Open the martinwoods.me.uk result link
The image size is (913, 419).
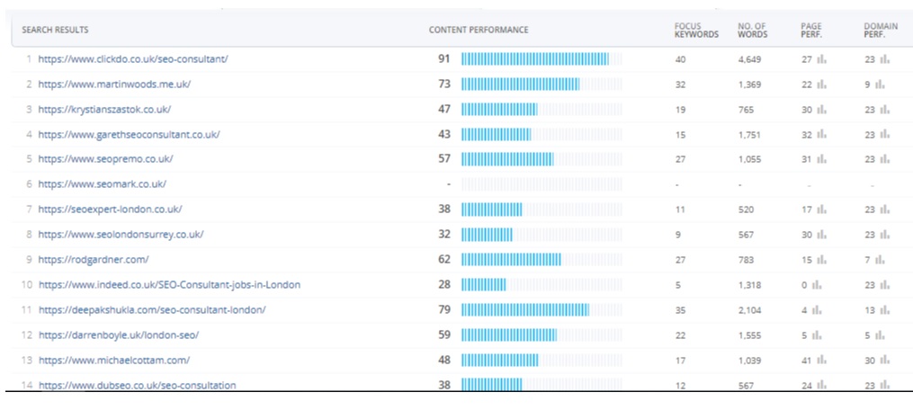114,84
